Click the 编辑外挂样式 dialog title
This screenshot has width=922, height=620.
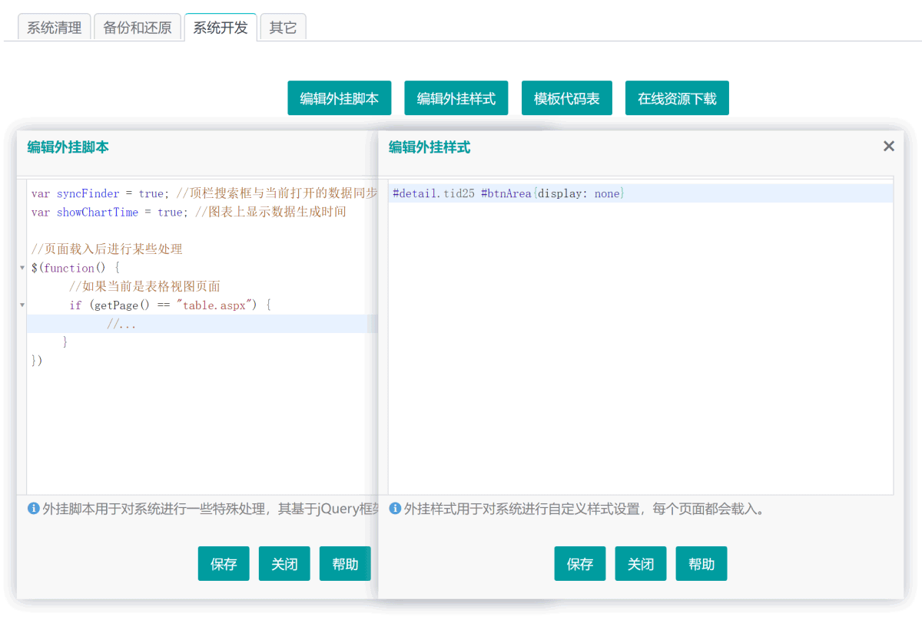click(x=429, y=147)
